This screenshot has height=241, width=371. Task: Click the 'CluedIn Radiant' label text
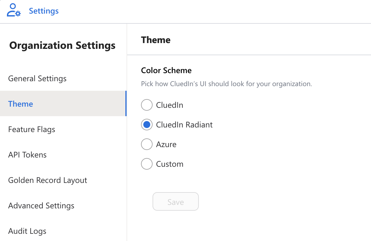point(184,125)
